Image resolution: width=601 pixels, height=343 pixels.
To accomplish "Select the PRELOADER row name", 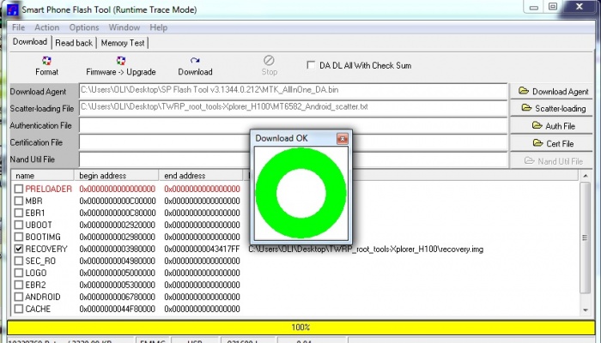I will coord(48,189).
